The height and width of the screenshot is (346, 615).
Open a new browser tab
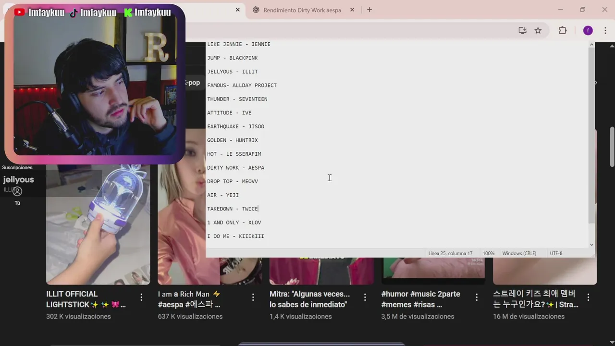pos(369,10)
